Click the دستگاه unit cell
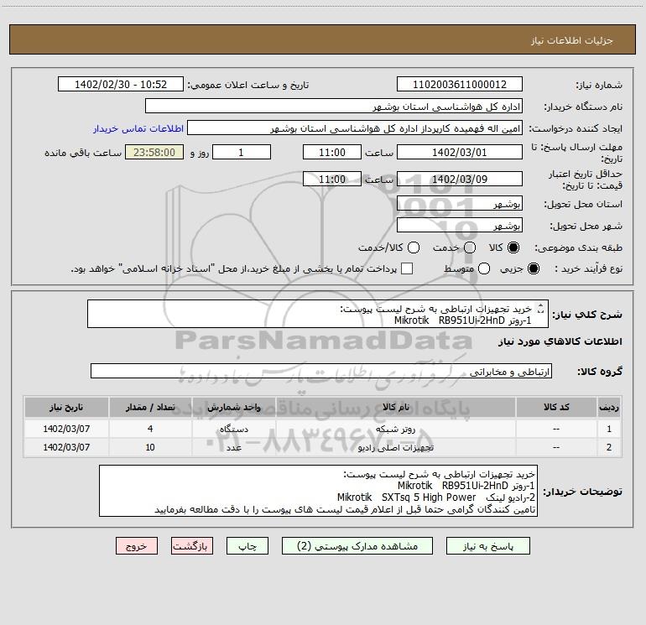Viewport: 646px width, 625px height. [x=233, y=429]
